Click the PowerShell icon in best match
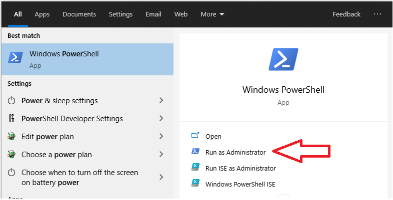Image resolution: width=393 pixels, height=200 pixels. pyautogui.click(x=15, y=57)
